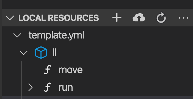Select the move function item
The width and height of the screenshot is (193, 99).
coord(71,70)
